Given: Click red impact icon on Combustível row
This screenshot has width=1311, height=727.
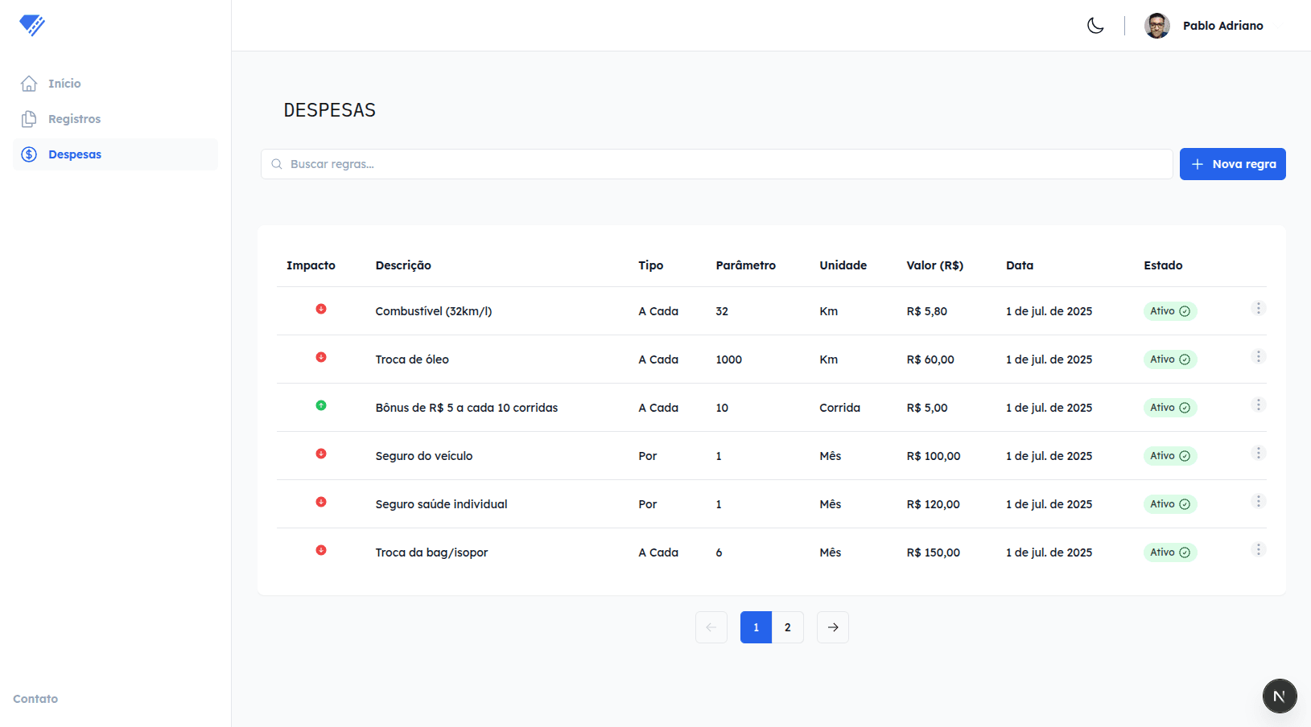Looking at the screenshot, I should coord(321,309).
